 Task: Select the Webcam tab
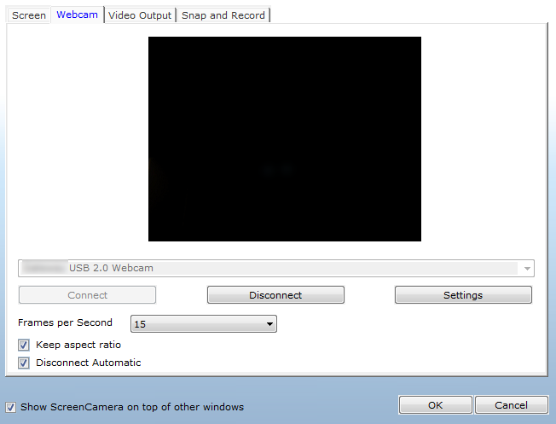click(77, 15)
